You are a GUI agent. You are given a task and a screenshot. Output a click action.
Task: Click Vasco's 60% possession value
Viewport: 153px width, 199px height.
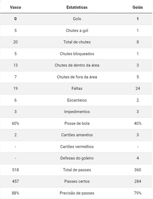[x=15, y=123]
